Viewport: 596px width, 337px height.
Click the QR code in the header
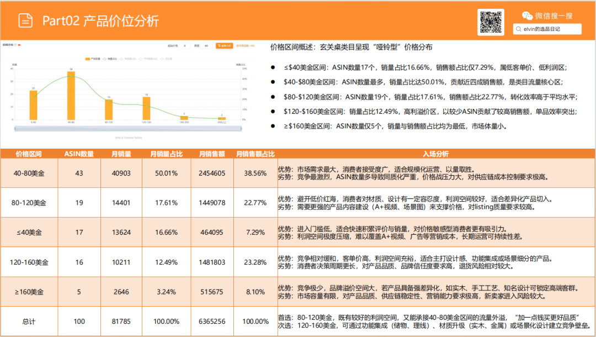pos(491,22)
